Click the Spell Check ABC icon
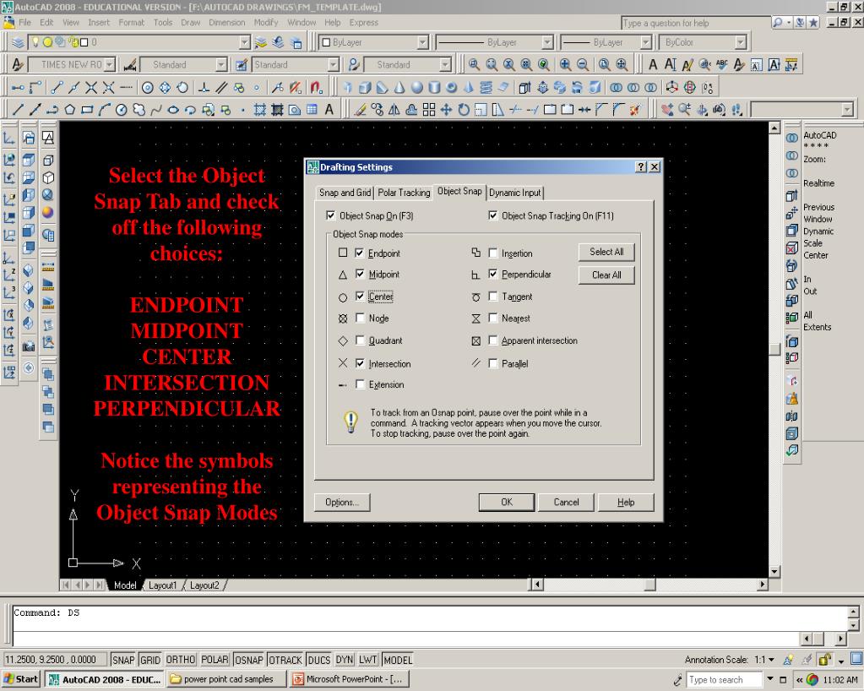This screenshot has height=691, width=864. [722, 64]
